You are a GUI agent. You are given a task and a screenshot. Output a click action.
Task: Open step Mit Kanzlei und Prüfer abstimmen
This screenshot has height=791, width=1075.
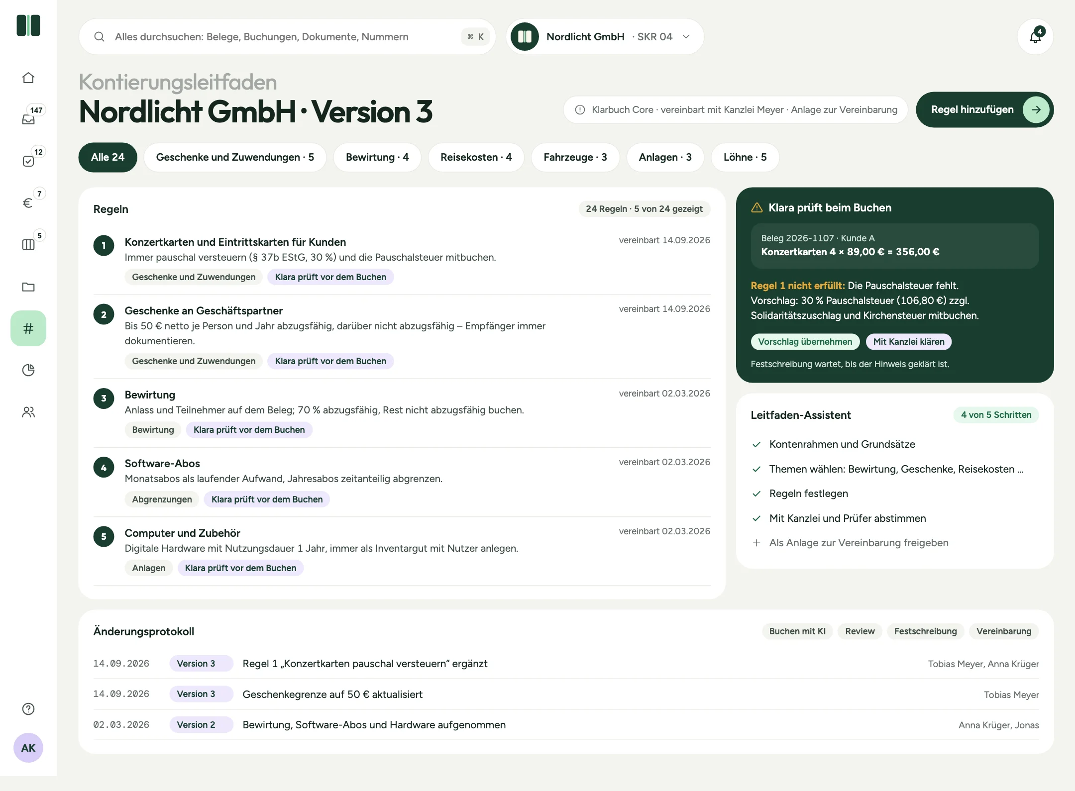(848, 518)
